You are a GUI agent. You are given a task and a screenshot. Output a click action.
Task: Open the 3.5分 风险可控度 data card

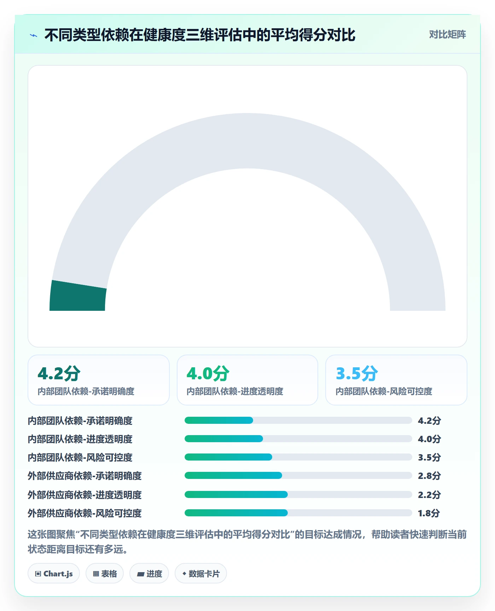[396, 380]
